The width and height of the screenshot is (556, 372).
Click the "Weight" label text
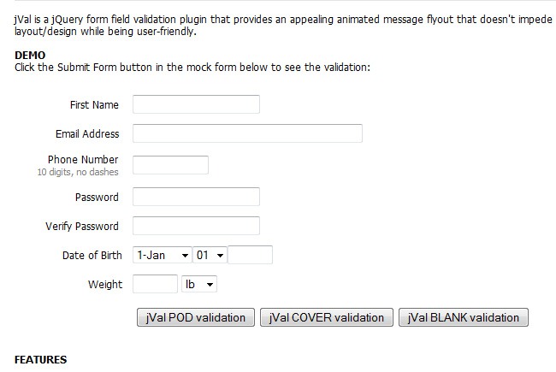105,285
